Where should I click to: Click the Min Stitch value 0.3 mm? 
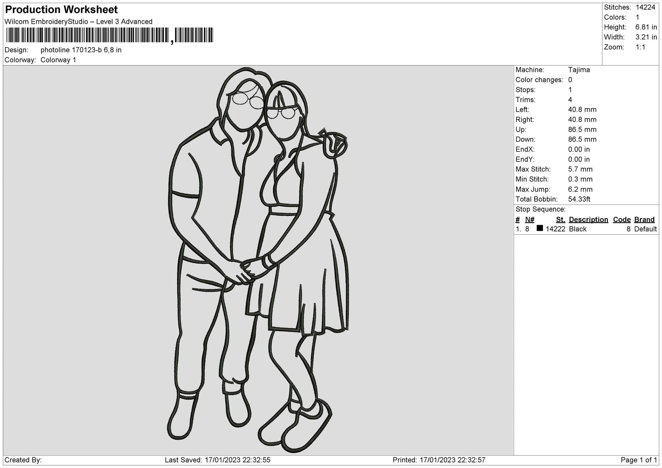point(580,179)
